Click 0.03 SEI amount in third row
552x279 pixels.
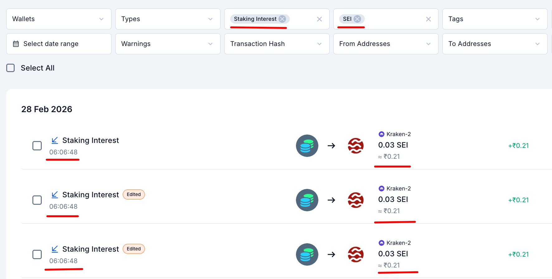click(x=393, y=254)
